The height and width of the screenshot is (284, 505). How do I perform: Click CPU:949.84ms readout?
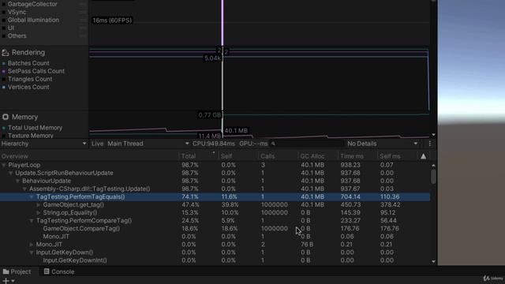(x=214, y=144)
